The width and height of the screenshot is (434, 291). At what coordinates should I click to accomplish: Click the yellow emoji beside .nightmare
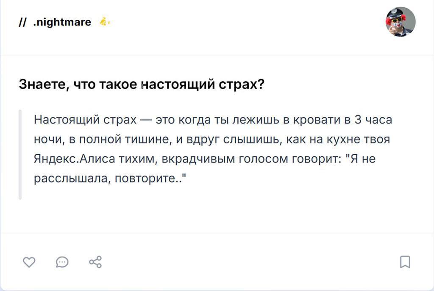pyautogui.click(x=104, y=22)
